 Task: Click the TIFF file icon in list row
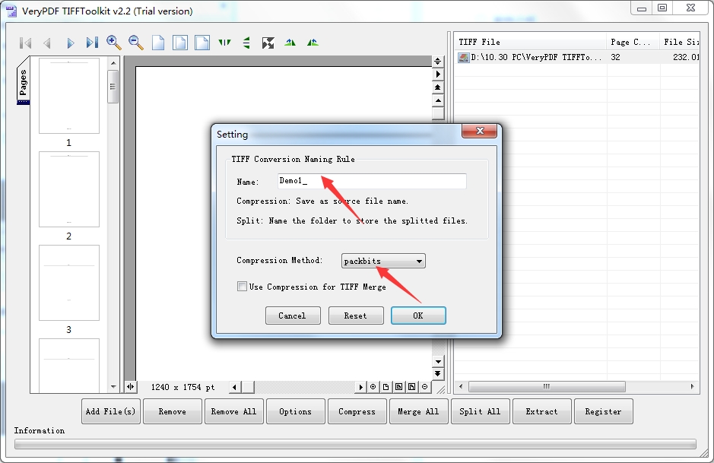[464, 57]
